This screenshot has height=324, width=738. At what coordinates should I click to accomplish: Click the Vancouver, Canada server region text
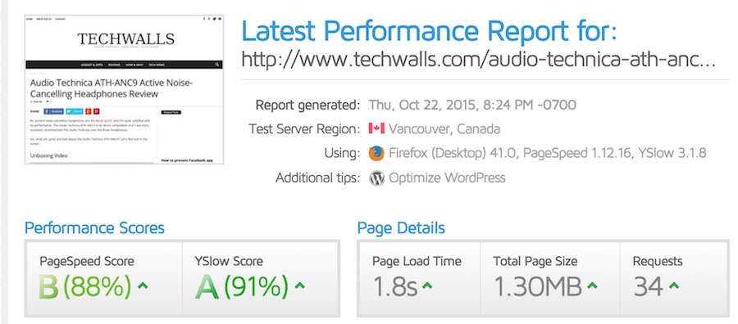click(444, 128)
